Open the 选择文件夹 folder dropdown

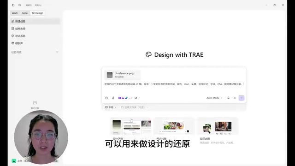[135, 107]
